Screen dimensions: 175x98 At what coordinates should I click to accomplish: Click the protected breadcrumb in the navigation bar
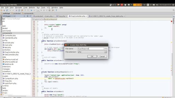(x=16, y=13)
